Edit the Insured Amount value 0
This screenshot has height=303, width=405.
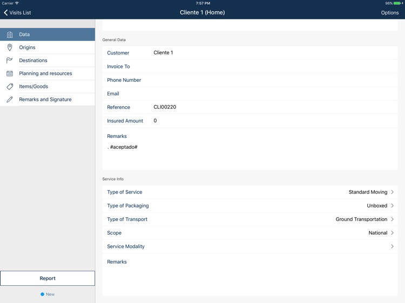click(x=155, y=121)
